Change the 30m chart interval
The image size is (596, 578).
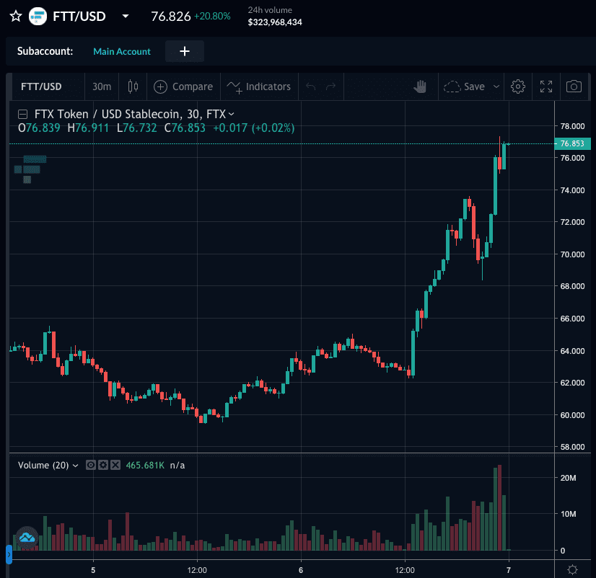pyautogui.click(x=102, y=86)
